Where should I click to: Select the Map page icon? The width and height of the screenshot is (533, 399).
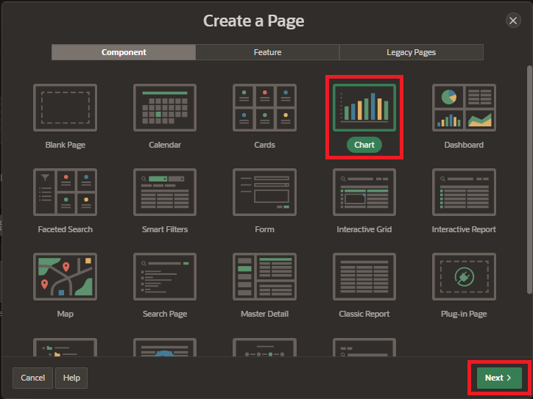click(x=65, y=277)
